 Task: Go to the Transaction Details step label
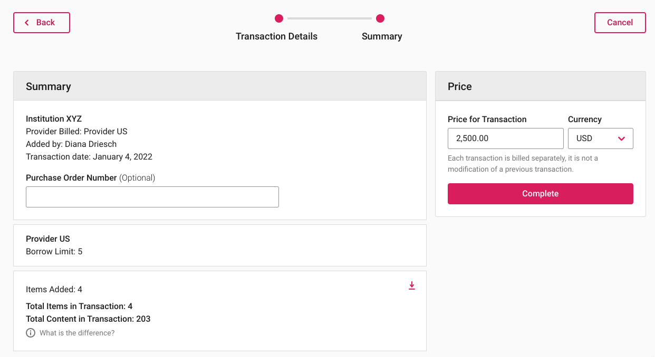276,36
